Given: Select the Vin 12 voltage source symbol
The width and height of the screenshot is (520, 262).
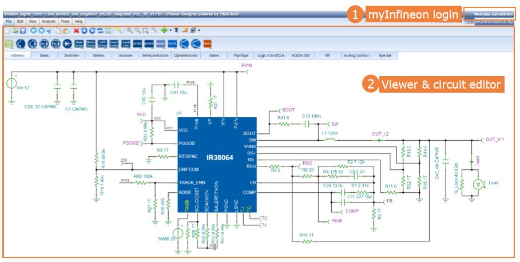Looking at the screenshot, I should [x=11, y=83].
